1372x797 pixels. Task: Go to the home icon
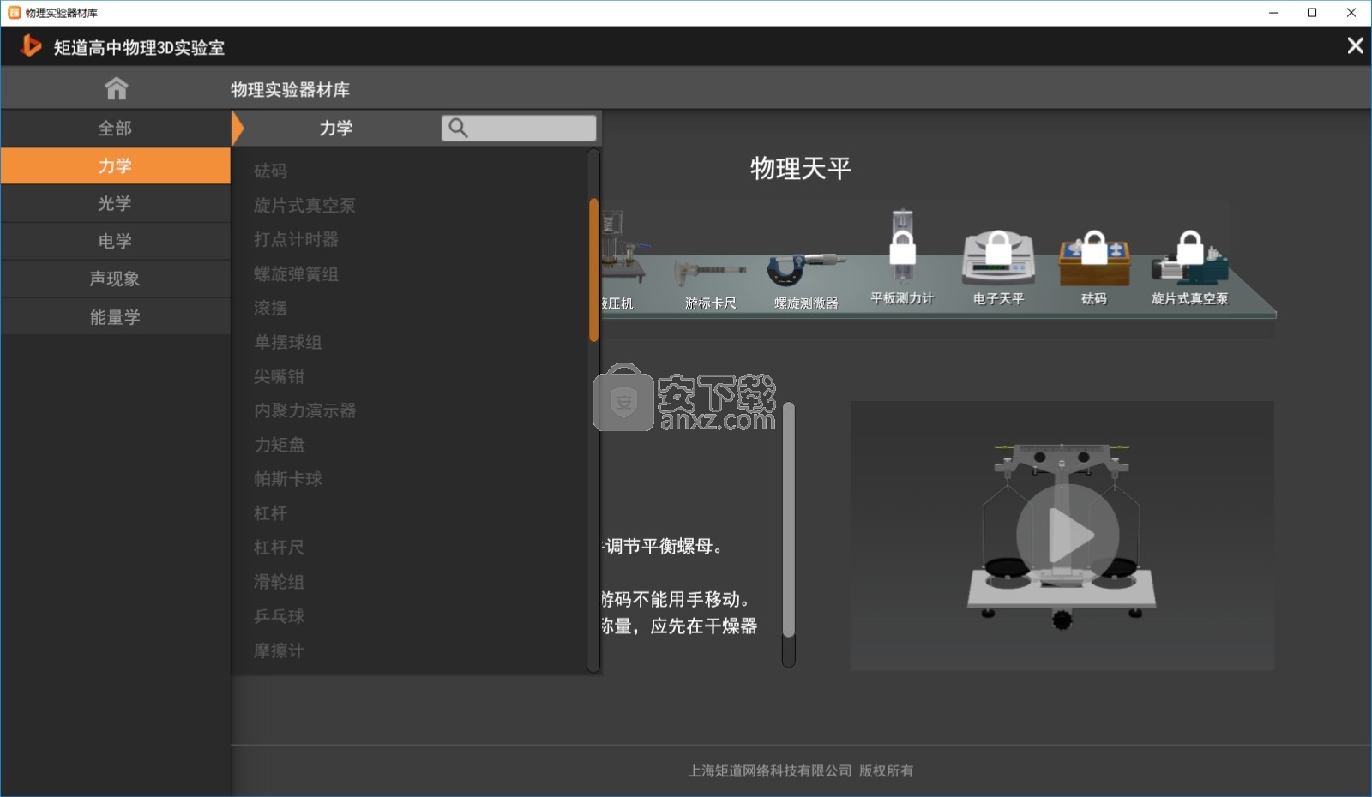tap(116, 88)
